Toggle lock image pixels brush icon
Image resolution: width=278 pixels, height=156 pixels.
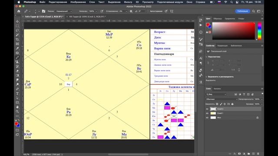click(x=221, y=104)
